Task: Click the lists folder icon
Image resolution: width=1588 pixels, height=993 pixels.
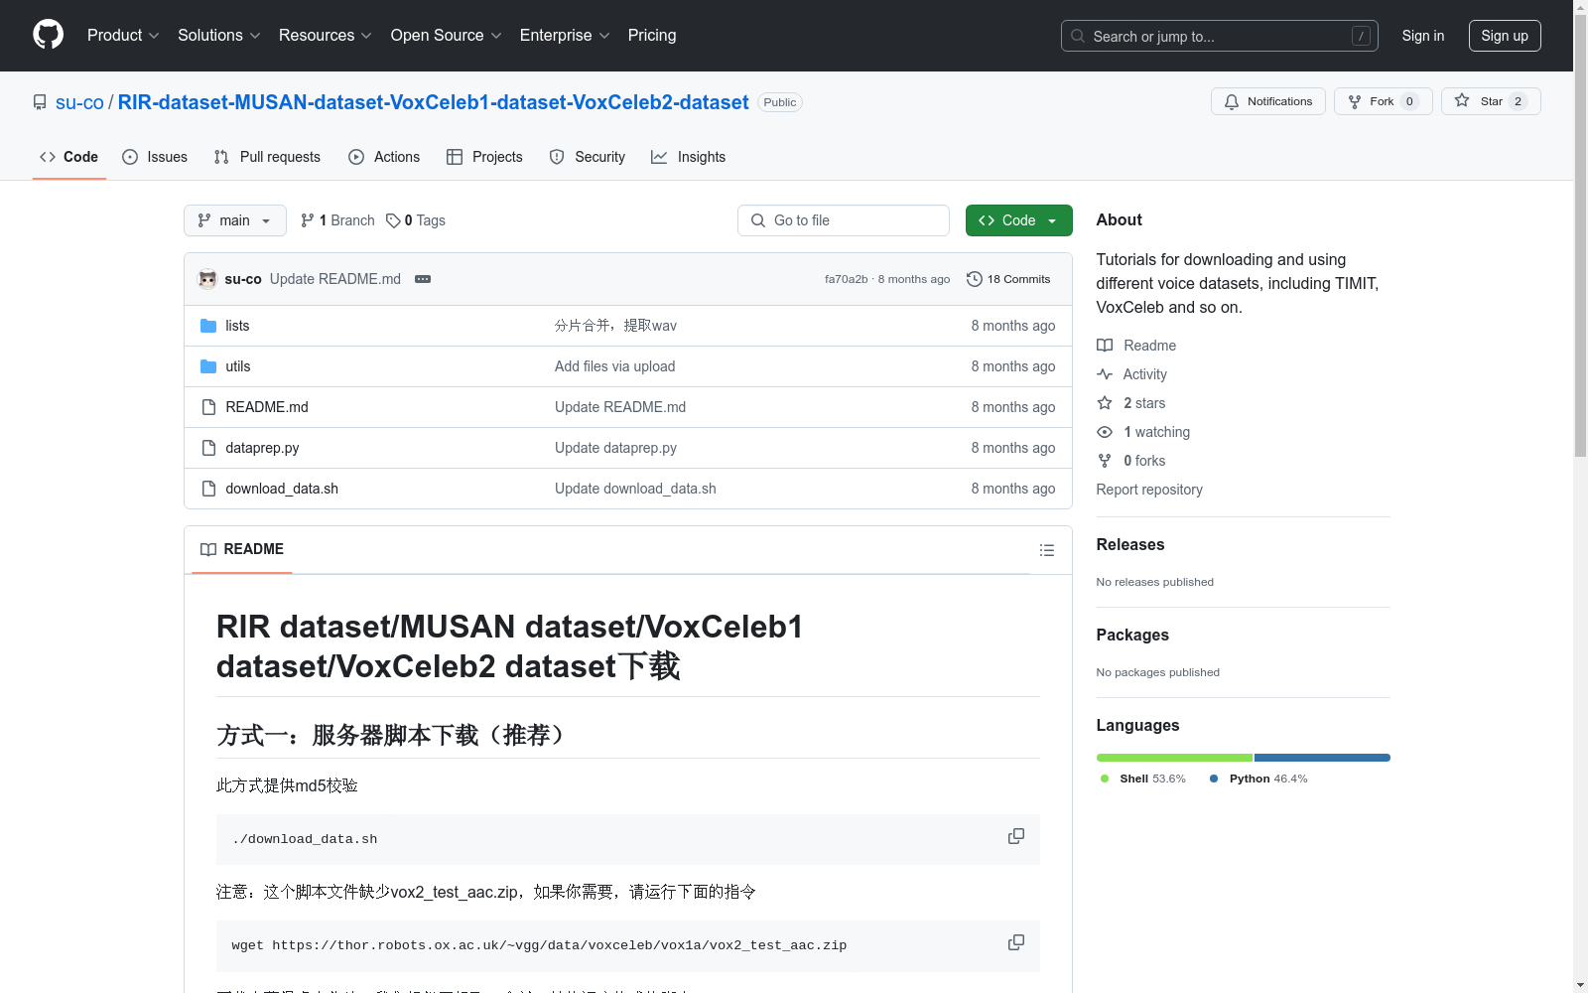Action: coord(208,326)
